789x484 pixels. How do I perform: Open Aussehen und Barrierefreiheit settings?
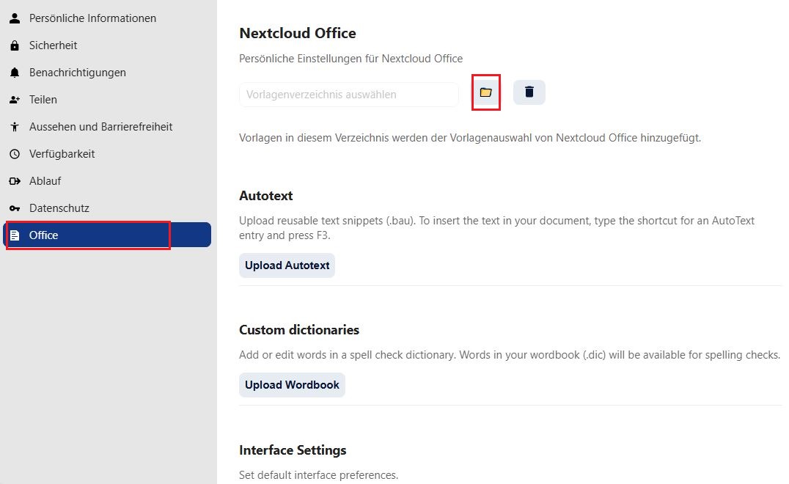[100, 127]
